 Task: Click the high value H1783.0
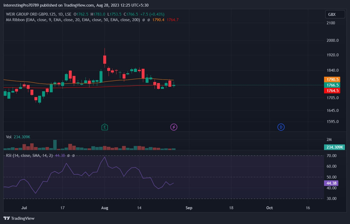click(98, 14)
